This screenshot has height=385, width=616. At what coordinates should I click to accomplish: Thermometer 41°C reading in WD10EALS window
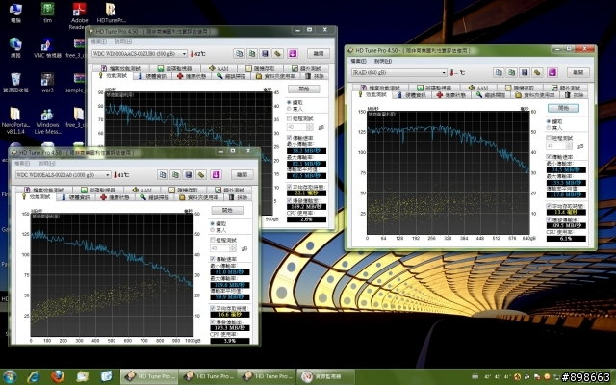pos(121,175)
